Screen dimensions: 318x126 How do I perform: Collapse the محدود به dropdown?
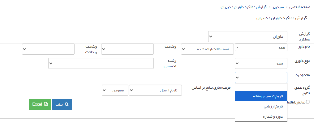[x=261, y=77]
